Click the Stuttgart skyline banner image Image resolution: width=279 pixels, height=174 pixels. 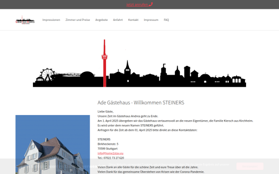pos(139,63)
